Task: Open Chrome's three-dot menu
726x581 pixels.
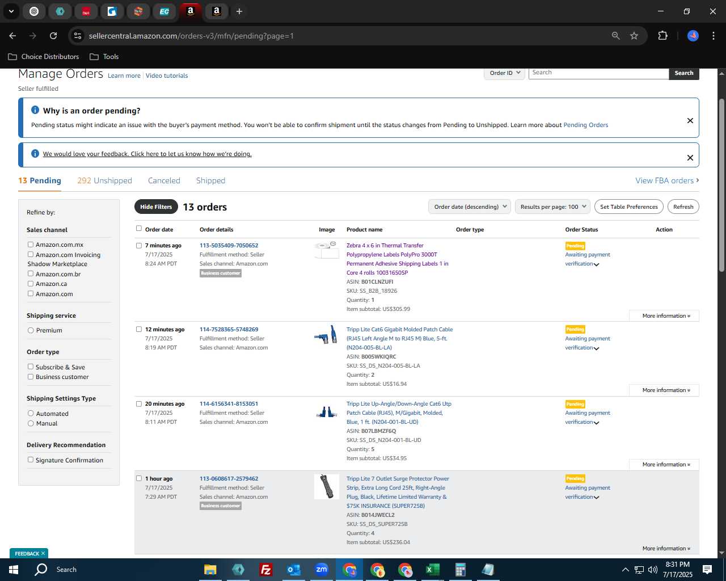Action: pyautogui.click(x=712, y=36)
